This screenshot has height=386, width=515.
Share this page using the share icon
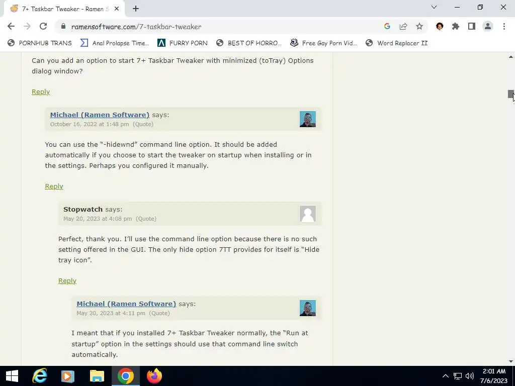[x=403, y=26]
